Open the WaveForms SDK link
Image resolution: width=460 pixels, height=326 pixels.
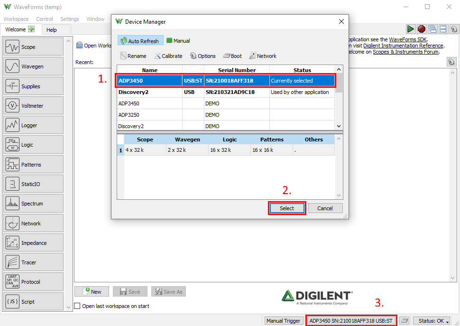pyautogui.click(x=408, y=39)
